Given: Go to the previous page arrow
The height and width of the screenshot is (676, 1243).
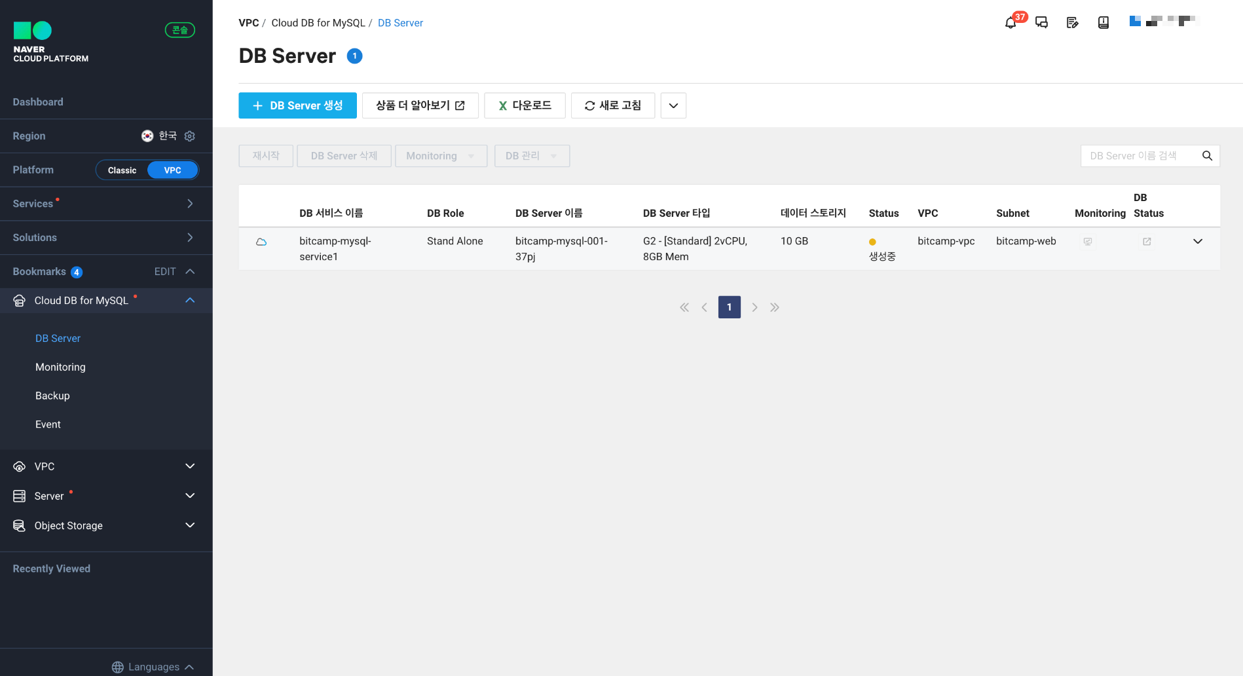Looking at the screenshot, I should point(705,307).
